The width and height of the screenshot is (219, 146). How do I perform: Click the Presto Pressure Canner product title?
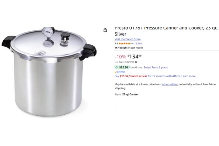pos(166,31)
